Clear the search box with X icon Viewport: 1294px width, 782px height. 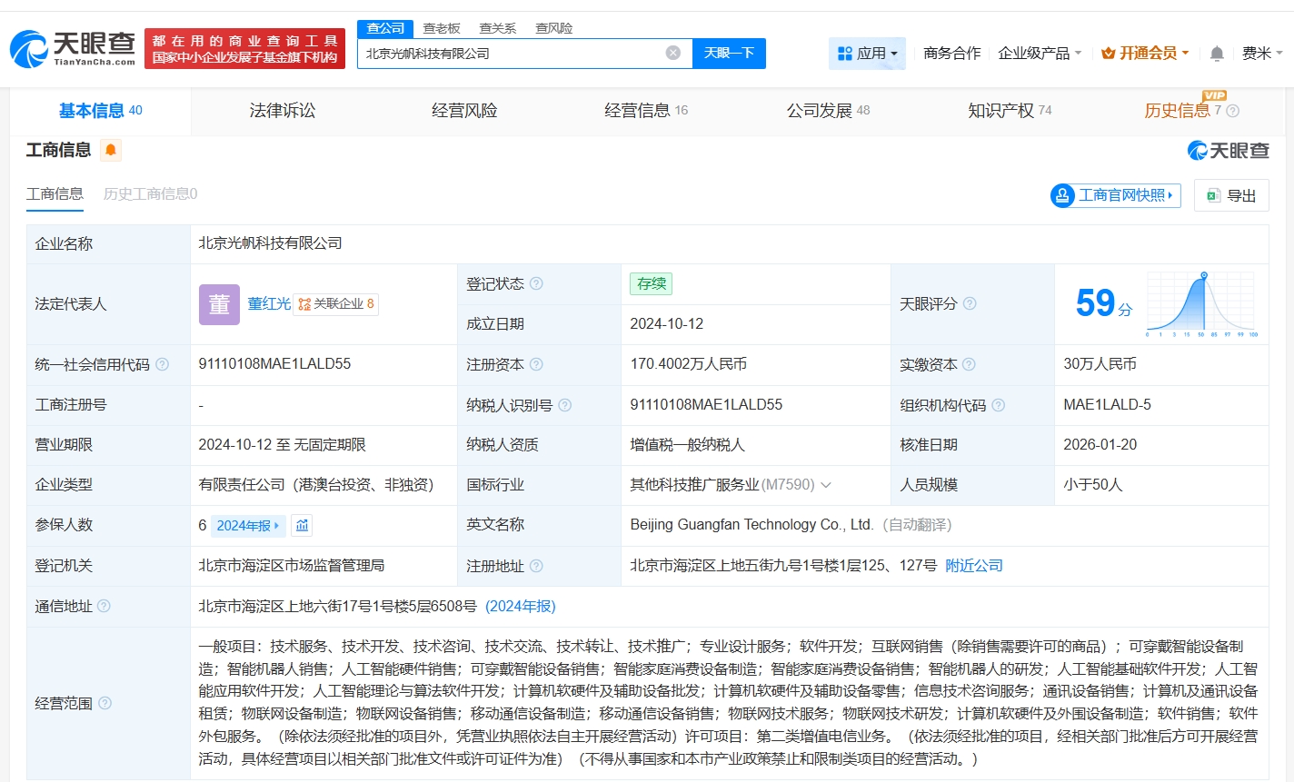(x=673, y=53)
